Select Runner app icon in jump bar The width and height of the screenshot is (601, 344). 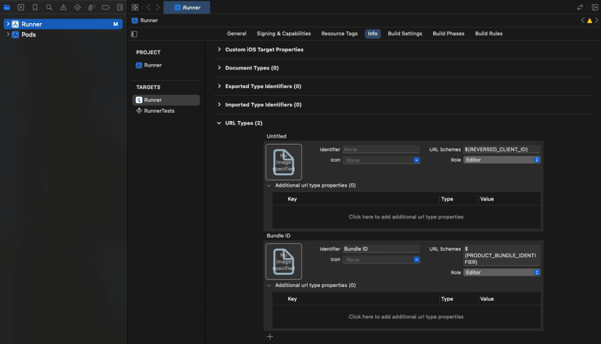[x=135, y=21]
